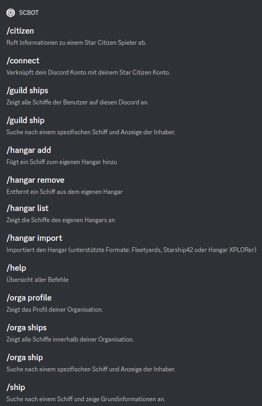The width and height of the screenshot is (262, 406).
Task: Select the /orga profile command
Action: pos(29,298)
